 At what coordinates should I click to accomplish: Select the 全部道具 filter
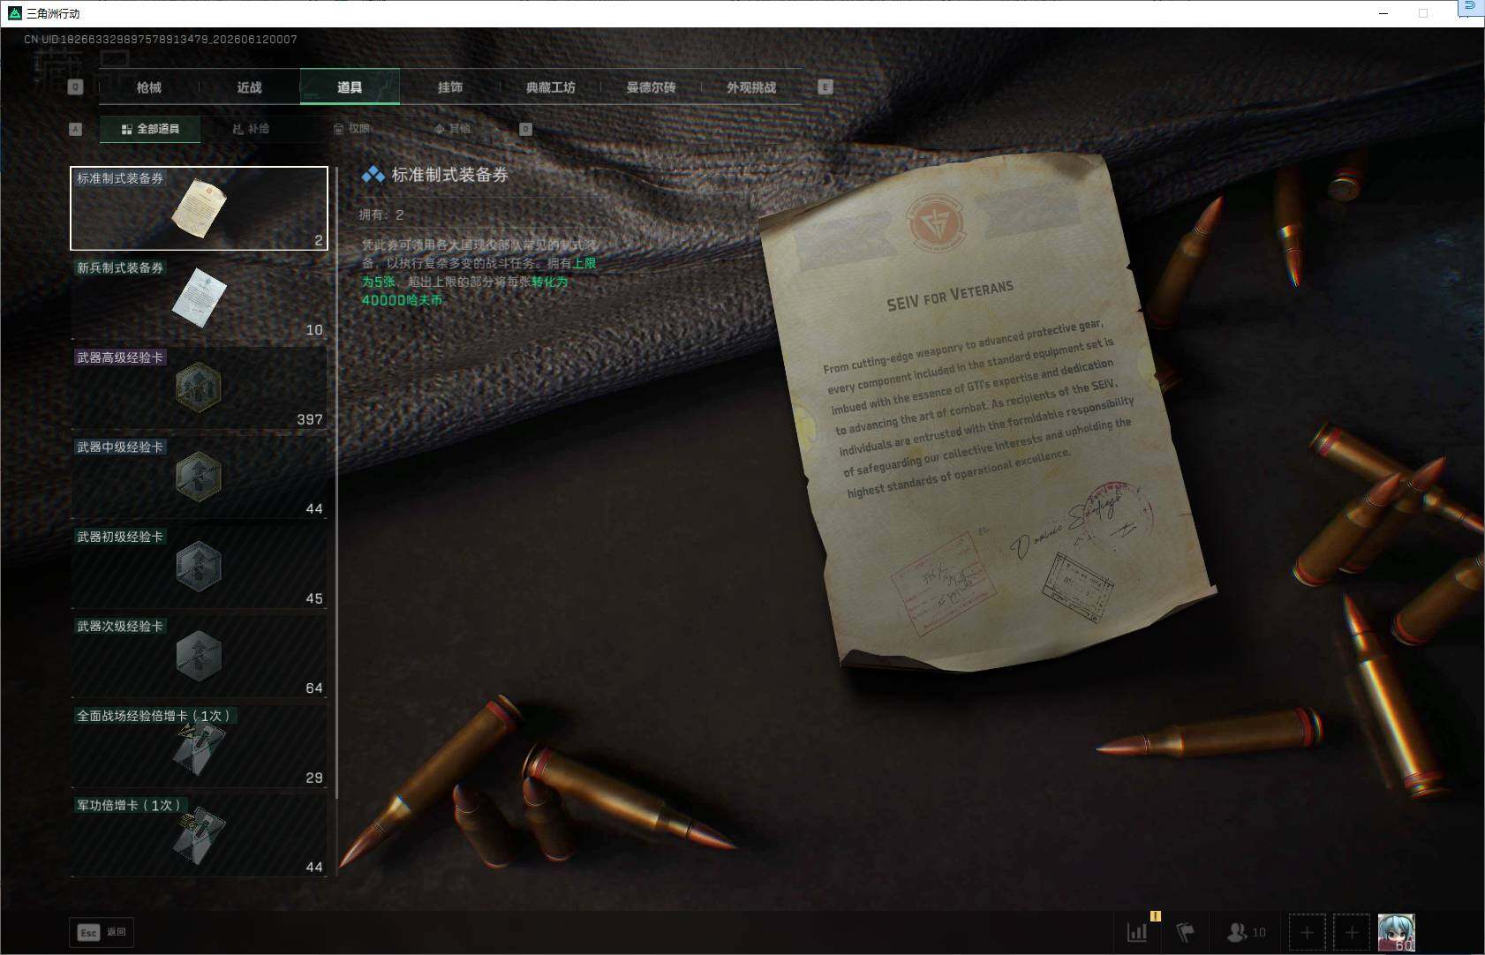pos(150,129)
